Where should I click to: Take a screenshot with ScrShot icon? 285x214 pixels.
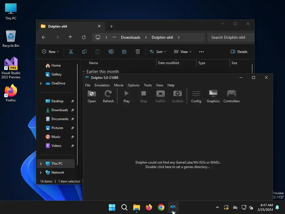[x=177, y=96]
